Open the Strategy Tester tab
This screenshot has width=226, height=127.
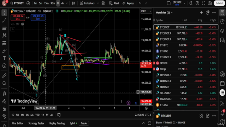(36, 123)
